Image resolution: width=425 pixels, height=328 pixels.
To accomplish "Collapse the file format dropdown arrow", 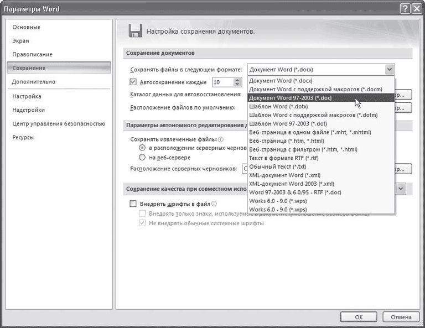I will pyautogui.click(x=390, y=70).
